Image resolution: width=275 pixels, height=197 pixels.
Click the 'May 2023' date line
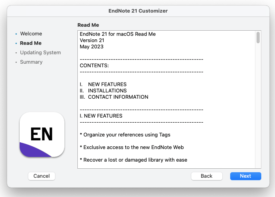click(92, 47)
